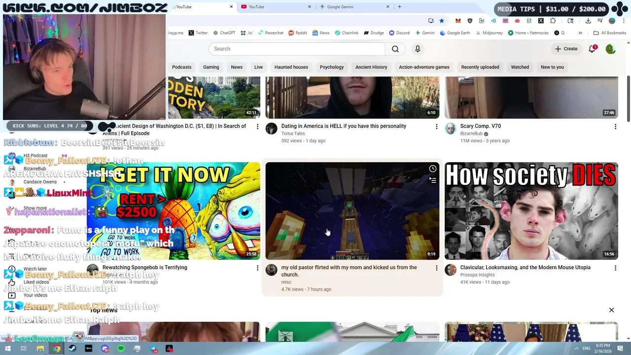Open Windows Start menu
The width and height of the screenshot is (631, 355).
coord(8,349)
